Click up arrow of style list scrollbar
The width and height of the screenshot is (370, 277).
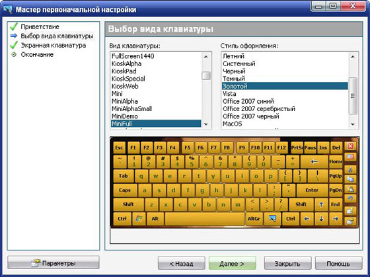[x=353, y=56]
